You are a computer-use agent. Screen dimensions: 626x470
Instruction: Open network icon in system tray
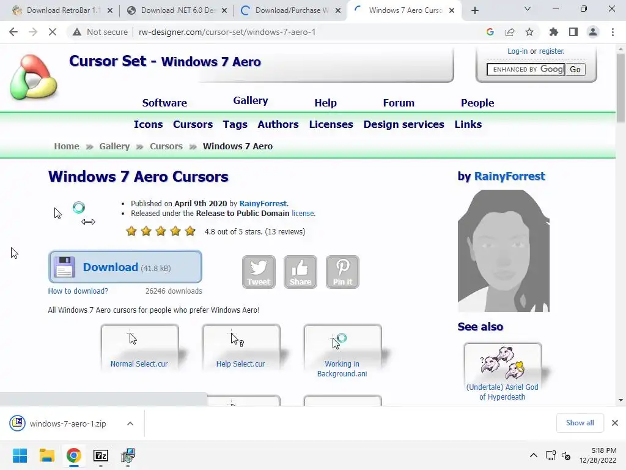(551, 455)
